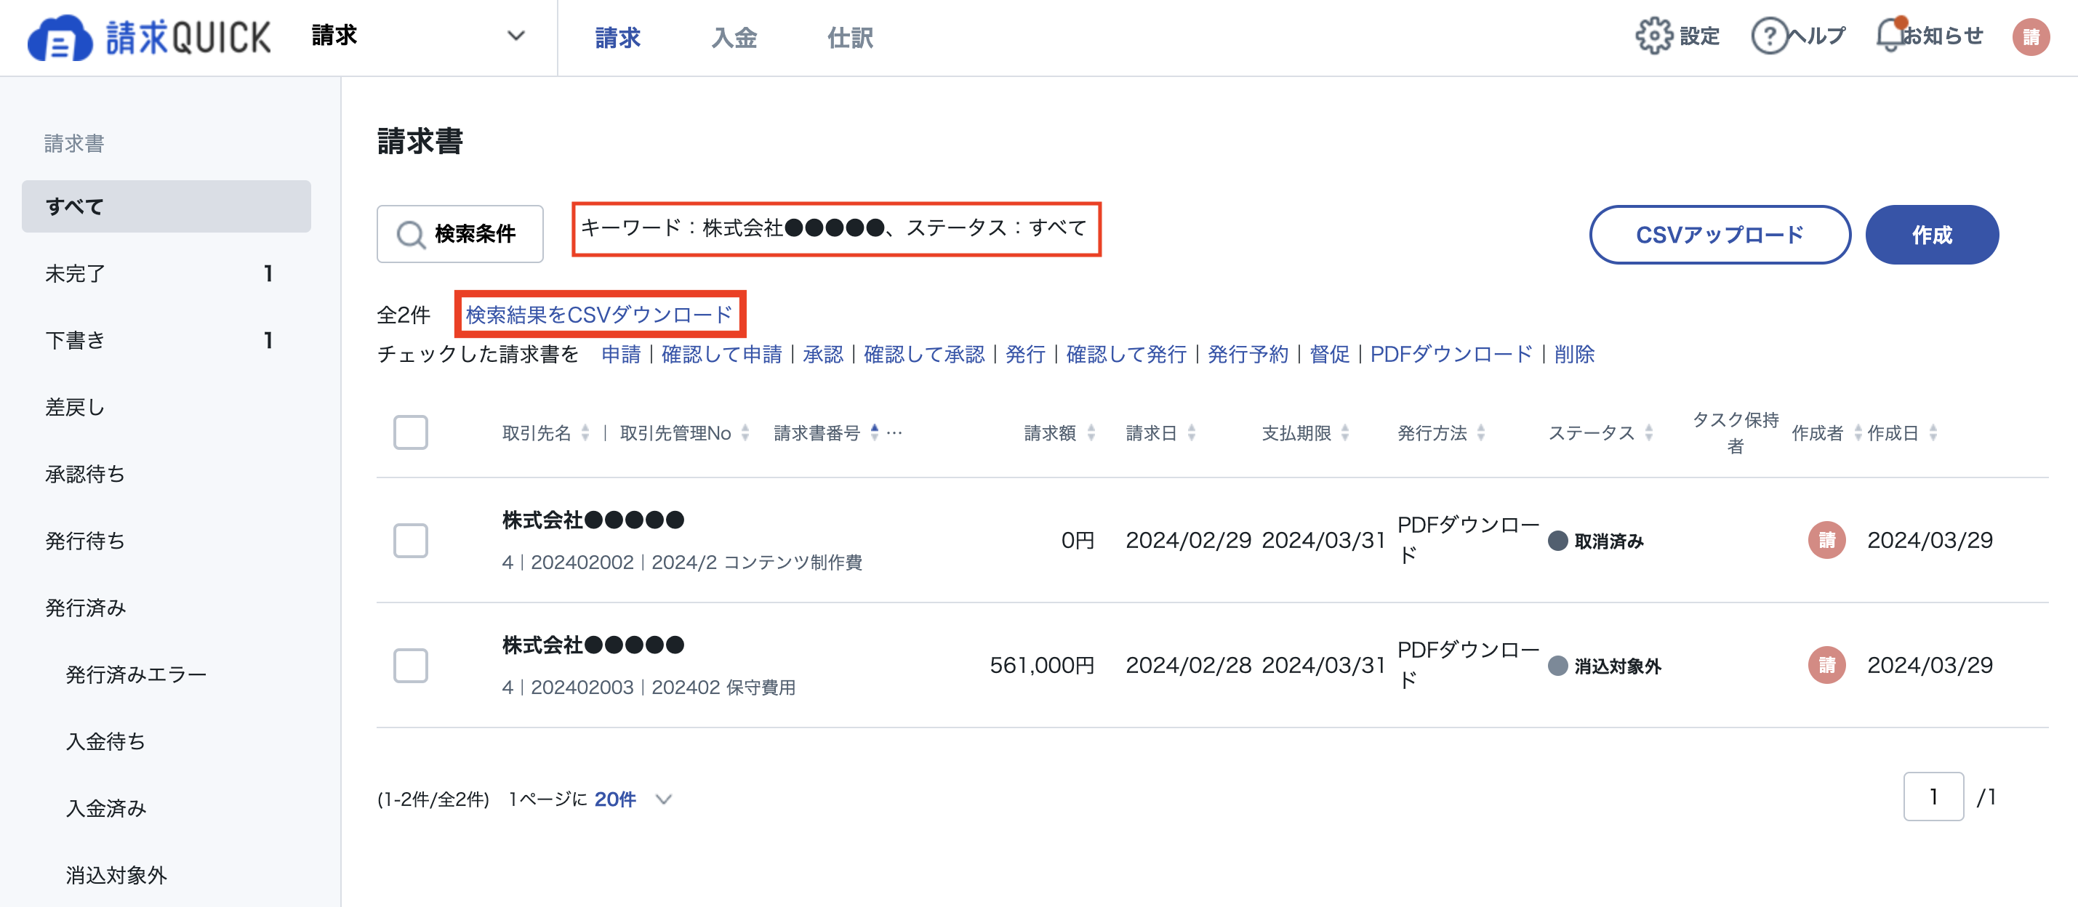Check the select-all checkbox in table header
The width and height of the screenshot is (2078, 907).
click(411, 432)
